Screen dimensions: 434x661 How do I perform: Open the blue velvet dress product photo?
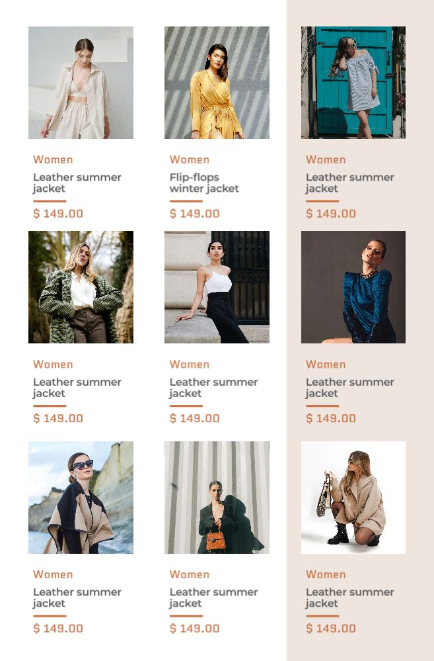[x=353, y=287]
